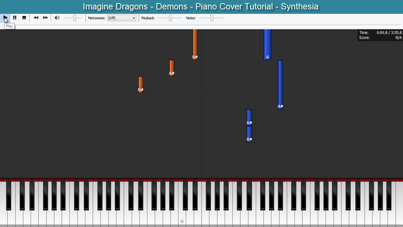Screen dimensions: 403x227
Task: Click the Notes label
Action: point(190,18)
